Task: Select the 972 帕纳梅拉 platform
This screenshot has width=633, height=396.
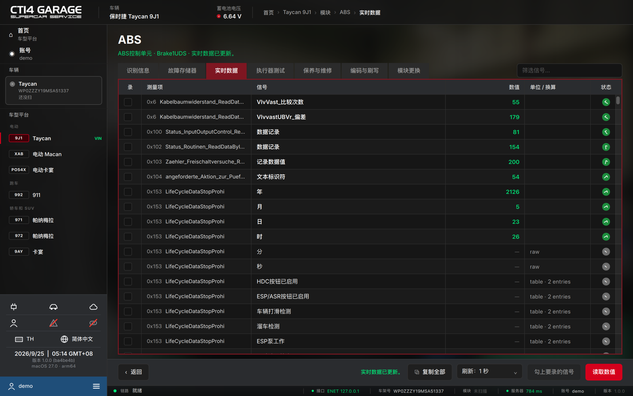Action: (54, 236)
